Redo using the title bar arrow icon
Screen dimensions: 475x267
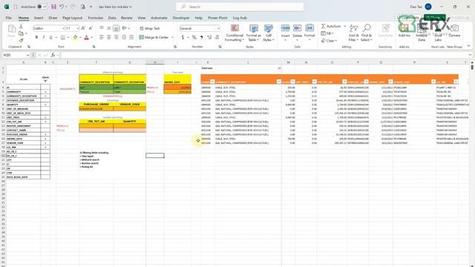(x=73, y=7)
